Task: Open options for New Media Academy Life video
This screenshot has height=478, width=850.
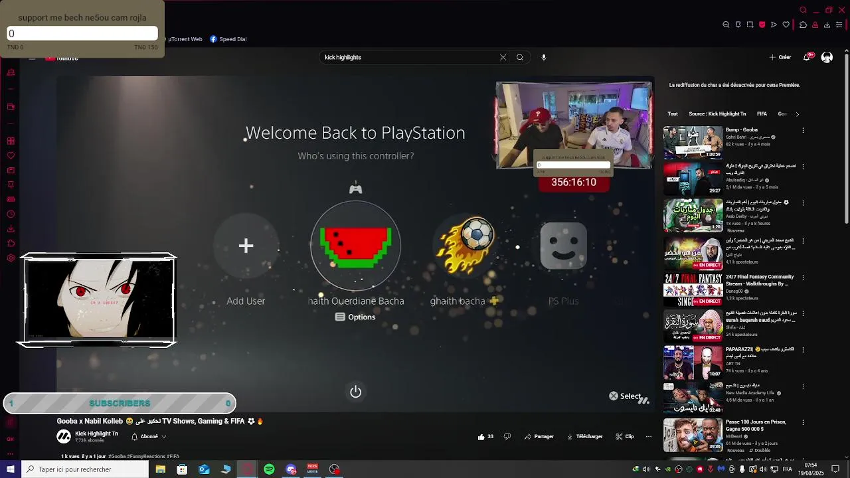Action: pyautogui.click(x=803, y=386)
